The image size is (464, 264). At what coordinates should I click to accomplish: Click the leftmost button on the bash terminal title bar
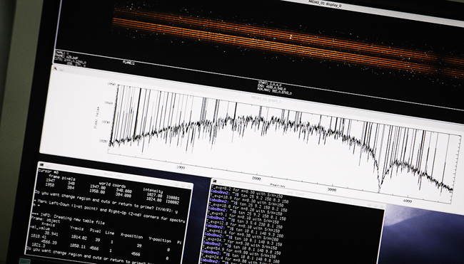[x=370, y=204]
